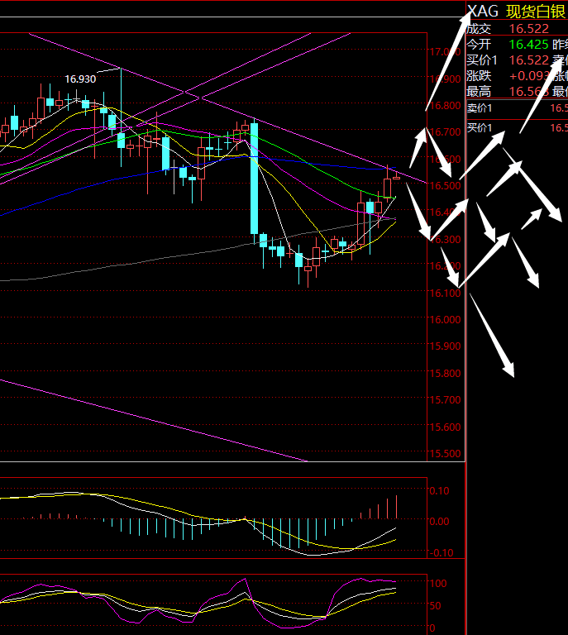Click the -0.10 label on the MACD axis
The height and width of the screenshot is (635, 568).
440,553
